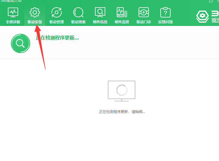Viewport: 219px width, 161px height.
Task: Click the gray text 正在检测程序更新，请稍候...
Action: pos(122,112)
